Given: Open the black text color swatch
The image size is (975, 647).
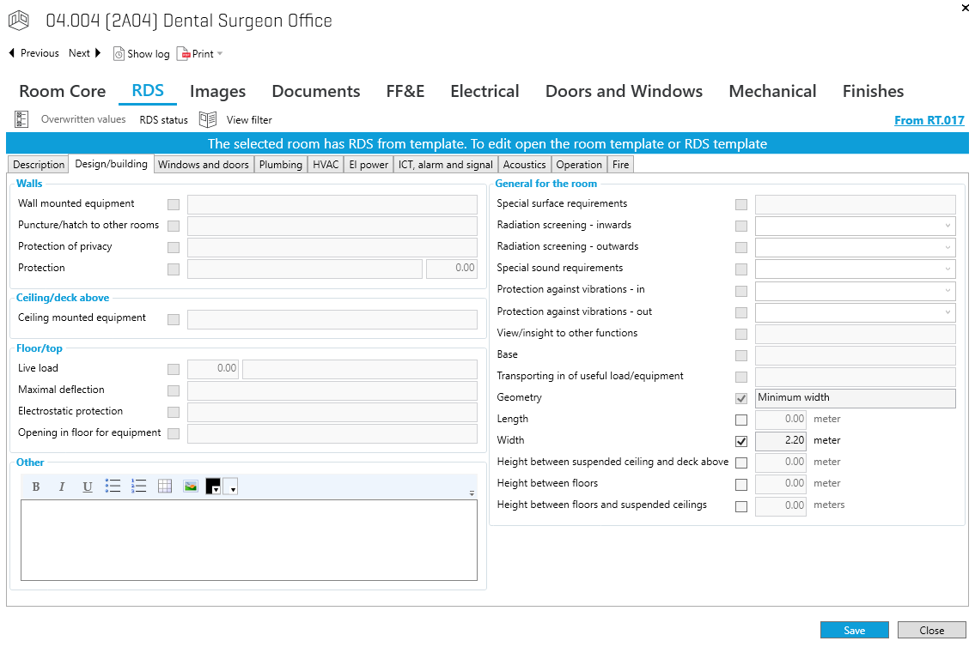Looking at the screenshot, I should (x=213, y=487).
